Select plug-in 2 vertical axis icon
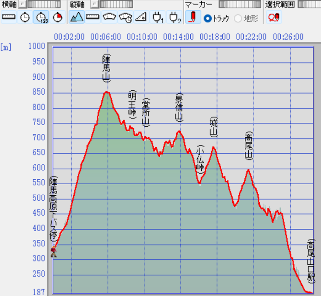Image resolution: width=321 pixels, height=296 pixels. tap(174, 17)
